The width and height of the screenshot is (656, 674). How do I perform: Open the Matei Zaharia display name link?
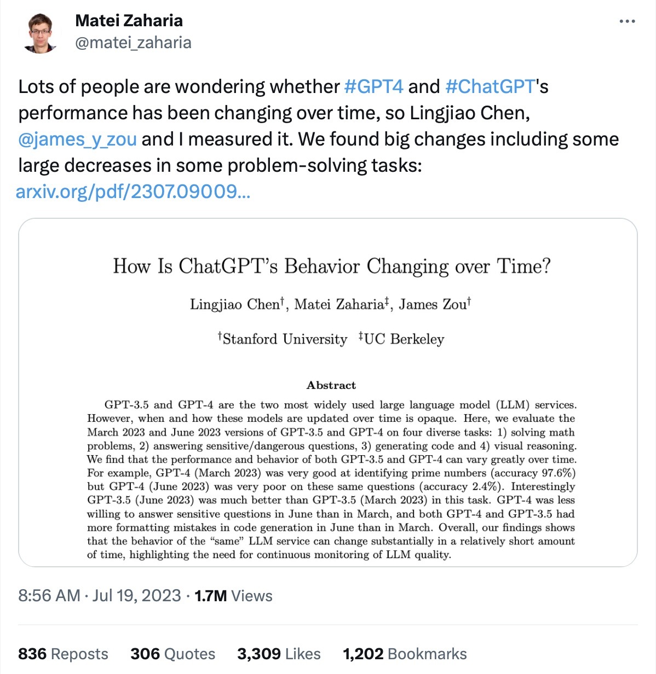129,21
